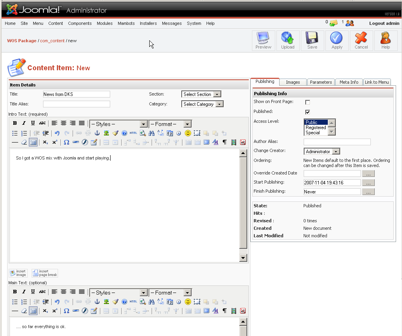This screenshot has width=402, height=336.
Task: Open Styles dropdown in Main Text editor
Action: click(118, 293)
